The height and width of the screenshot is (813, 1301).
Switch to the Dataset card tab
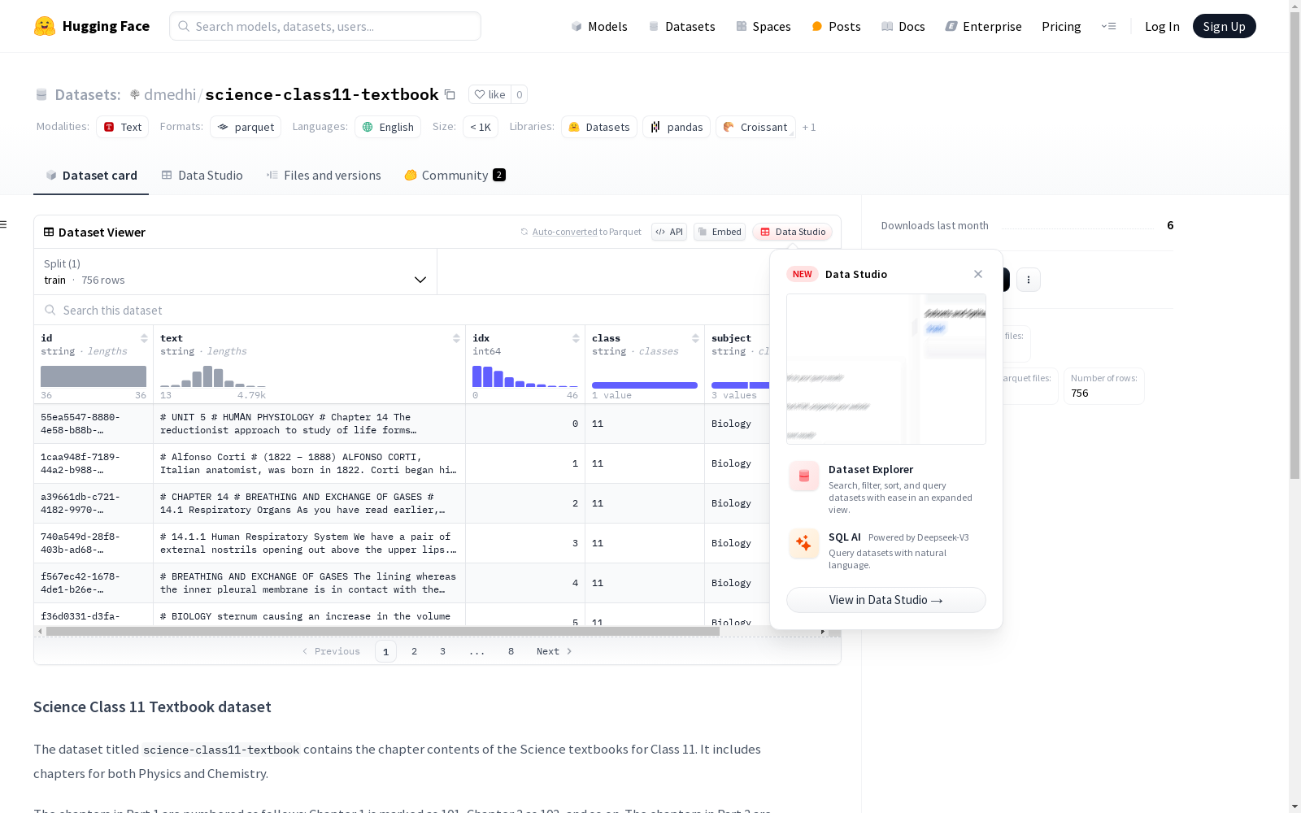coord(91,175)
